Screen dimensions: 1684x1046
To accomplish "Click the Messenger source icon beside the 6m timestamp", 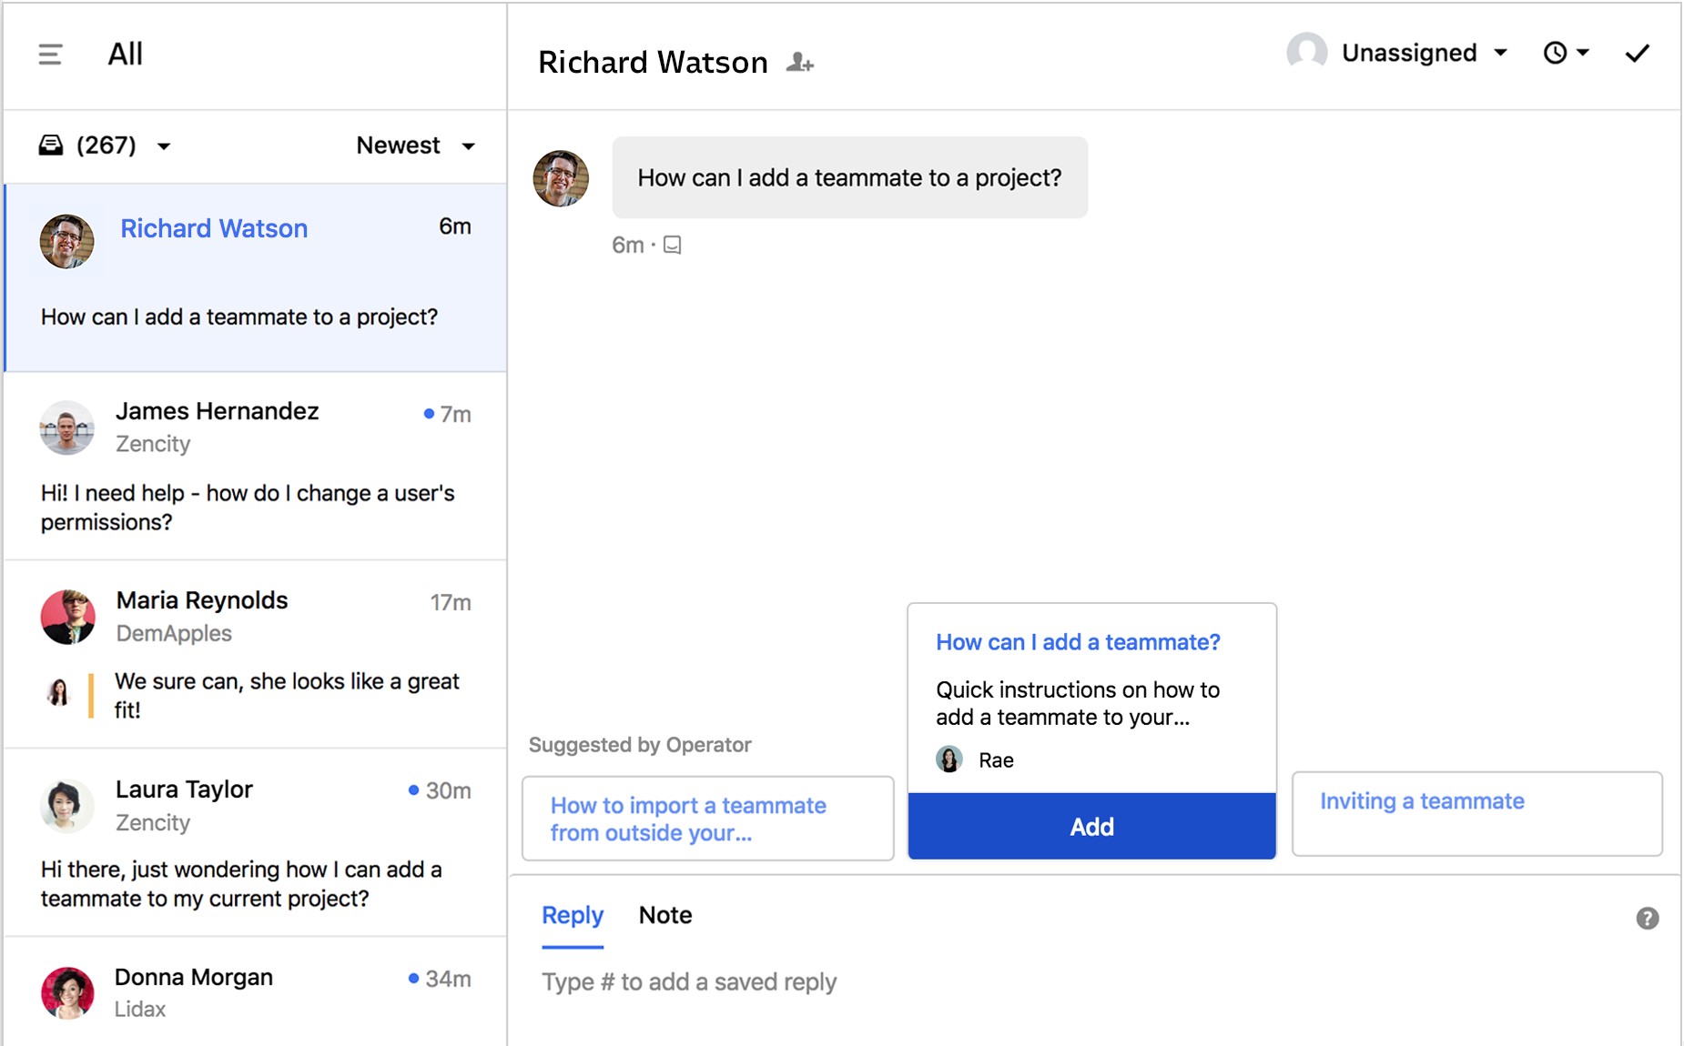I will [x=672, y=245].
